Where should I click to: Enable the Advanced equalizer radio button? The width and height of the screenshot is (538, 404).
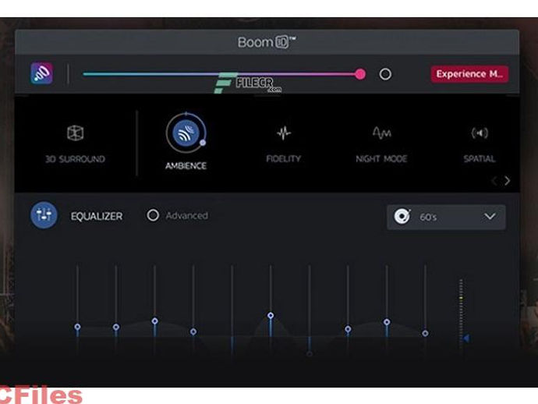tap(153, 215)
